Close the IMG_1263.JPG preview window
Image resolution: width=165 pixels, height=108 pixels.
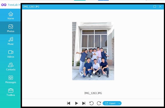pyautogui.click(x=160, y=7)
